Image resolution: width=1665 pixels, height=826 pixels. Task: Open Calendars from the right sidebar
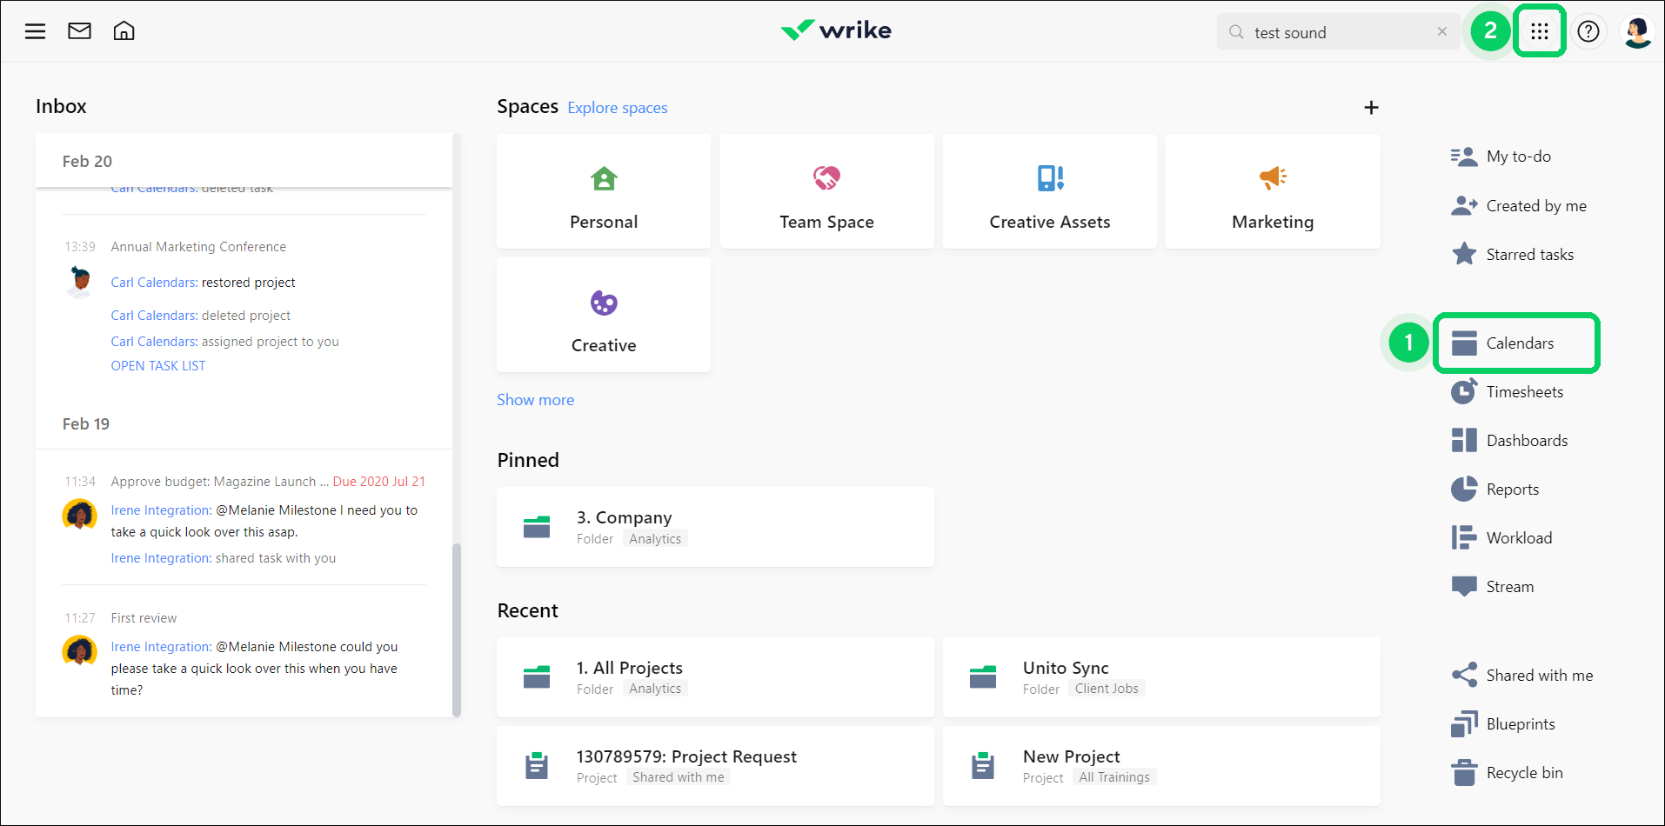tap(1518, 343)
